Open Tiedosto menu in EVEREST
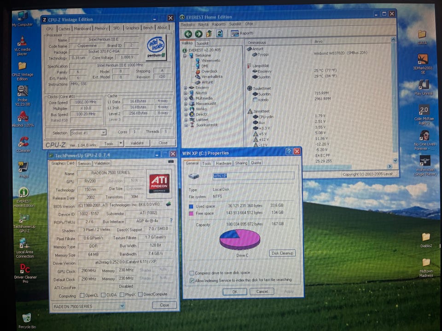This screenshot has height=331, width=442. [x=188, y=25]
